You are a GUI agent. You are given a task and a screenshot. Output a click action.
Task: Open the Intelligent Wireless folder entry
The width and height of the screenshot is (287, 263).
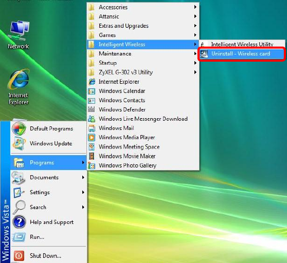click(143, 44)
